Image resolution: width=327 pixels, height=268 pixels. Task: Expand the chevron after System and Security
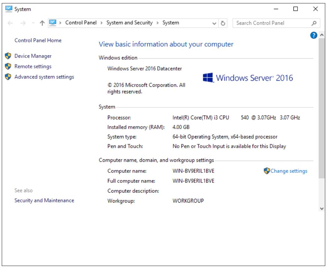pyautogui.click(x=158, y=23)
